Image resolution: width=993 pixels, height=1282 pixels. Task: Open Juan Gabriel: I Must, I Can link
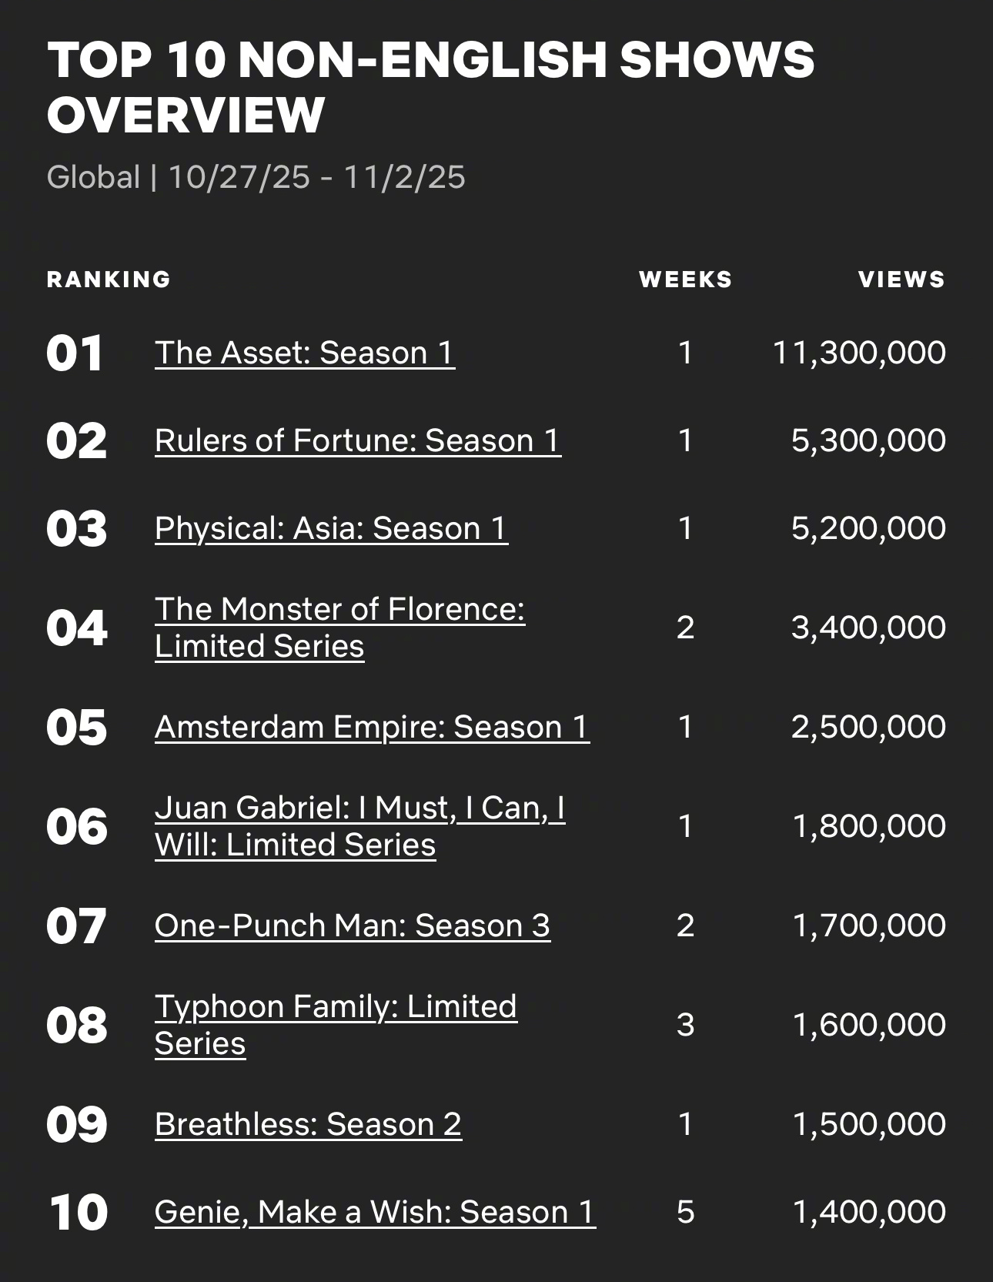click(x=360, y=826)
